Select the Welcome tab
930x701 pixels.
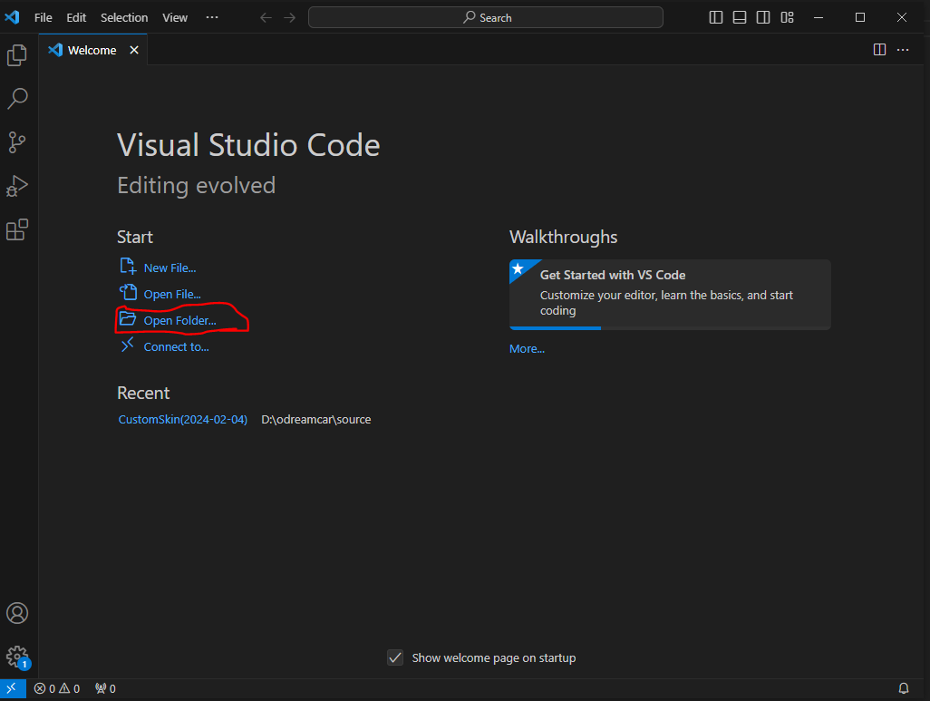pos(92,51)
